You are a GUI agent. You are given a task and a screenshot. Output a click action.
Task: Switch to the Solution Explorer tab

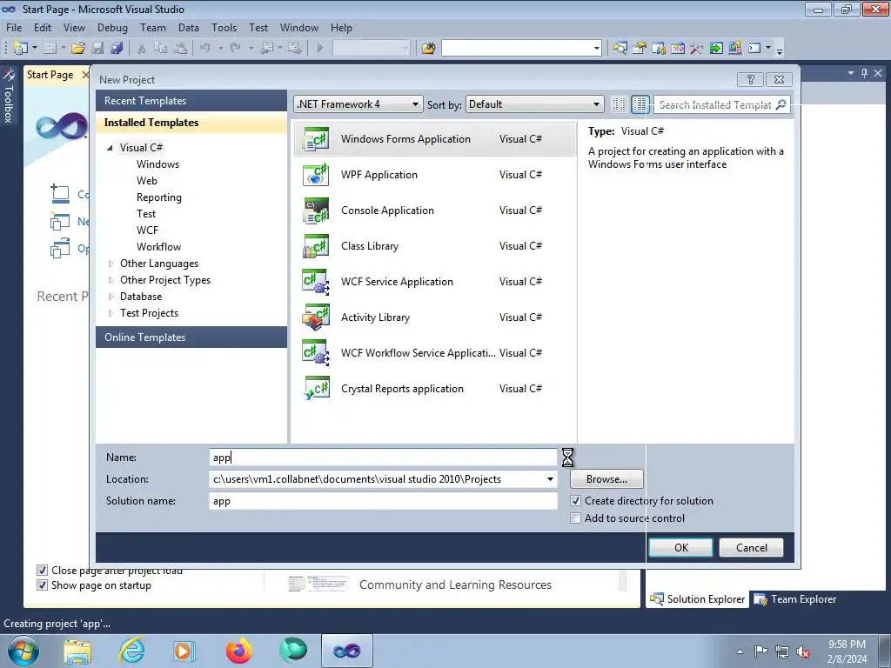coord(697,598)
